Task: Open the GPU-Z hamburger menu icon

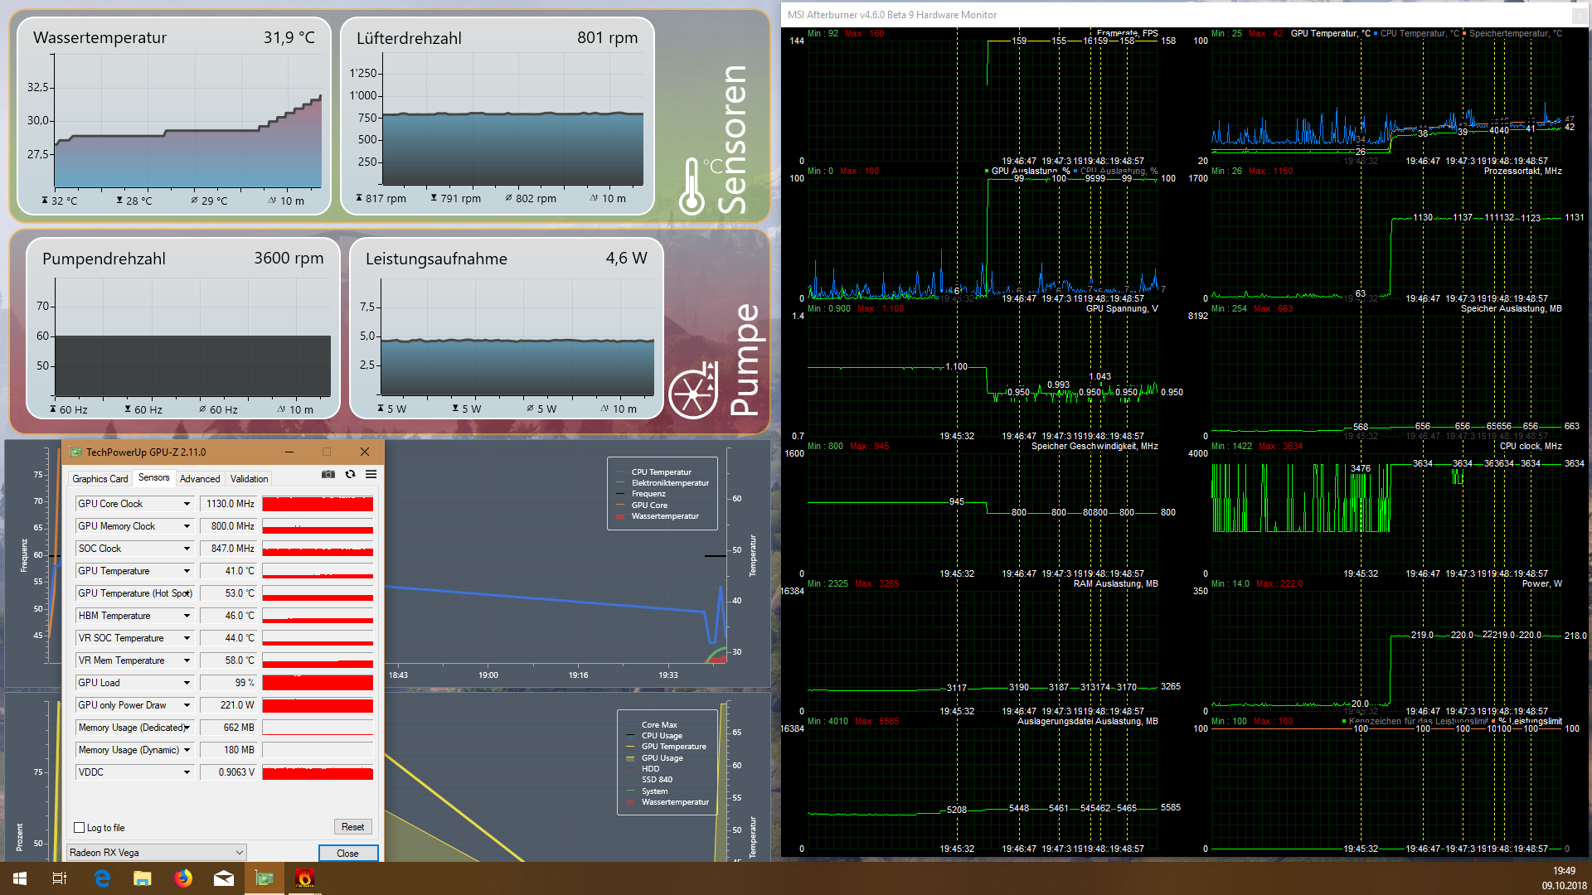Action: click(371, 475)
